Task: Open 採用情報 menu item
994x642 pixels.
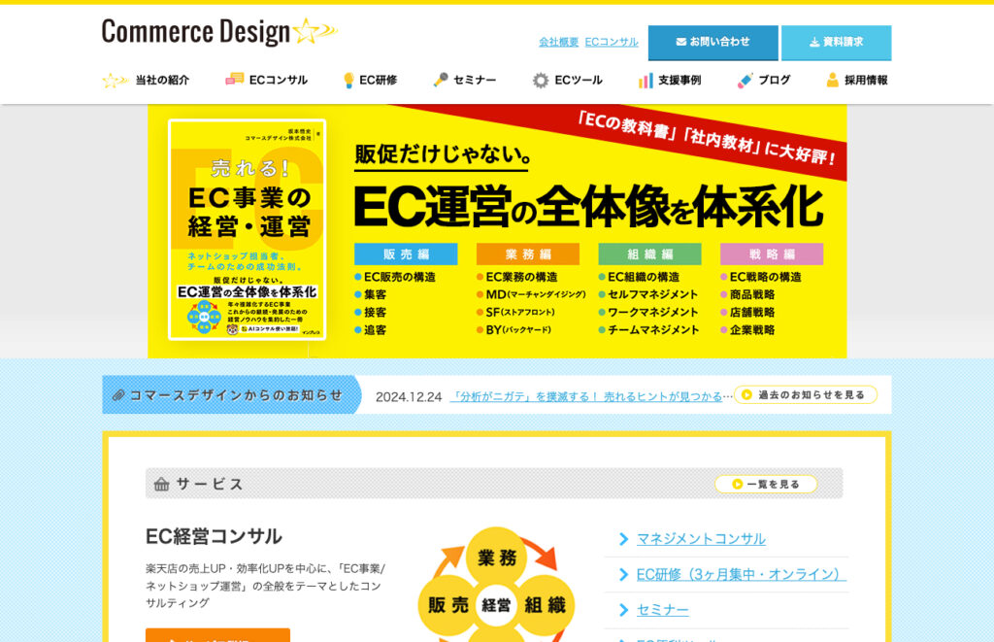Action: pos(866,80)
